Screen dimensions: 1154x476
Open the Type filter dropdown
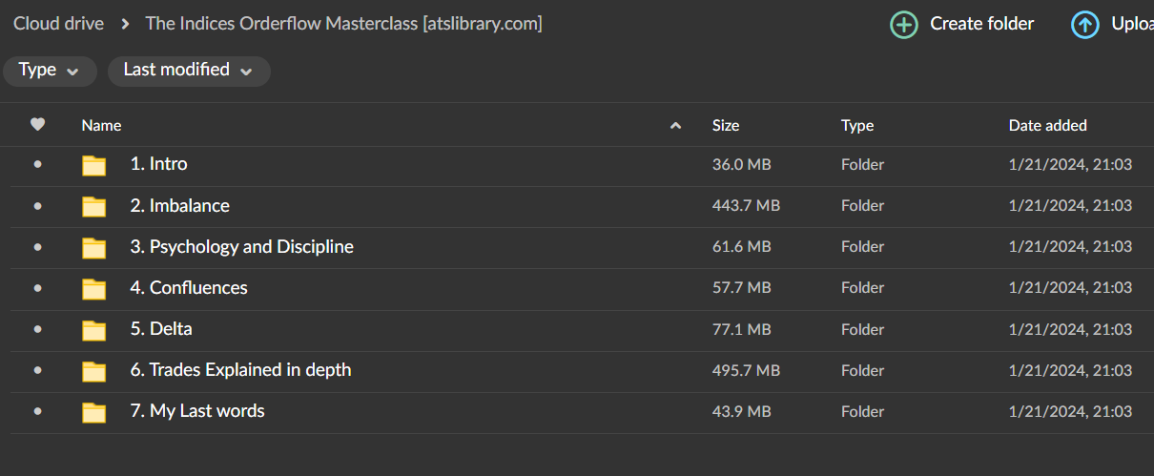[x=50, y=71]
